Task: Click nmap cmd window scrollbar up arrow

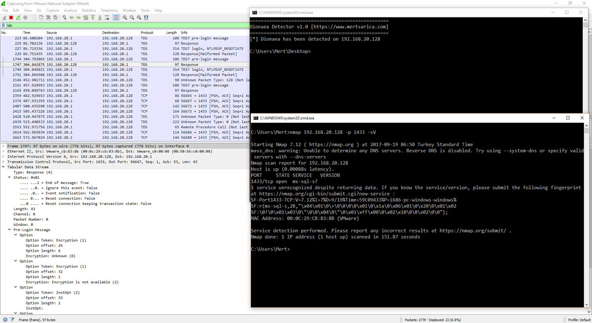Action: point(586,125)
